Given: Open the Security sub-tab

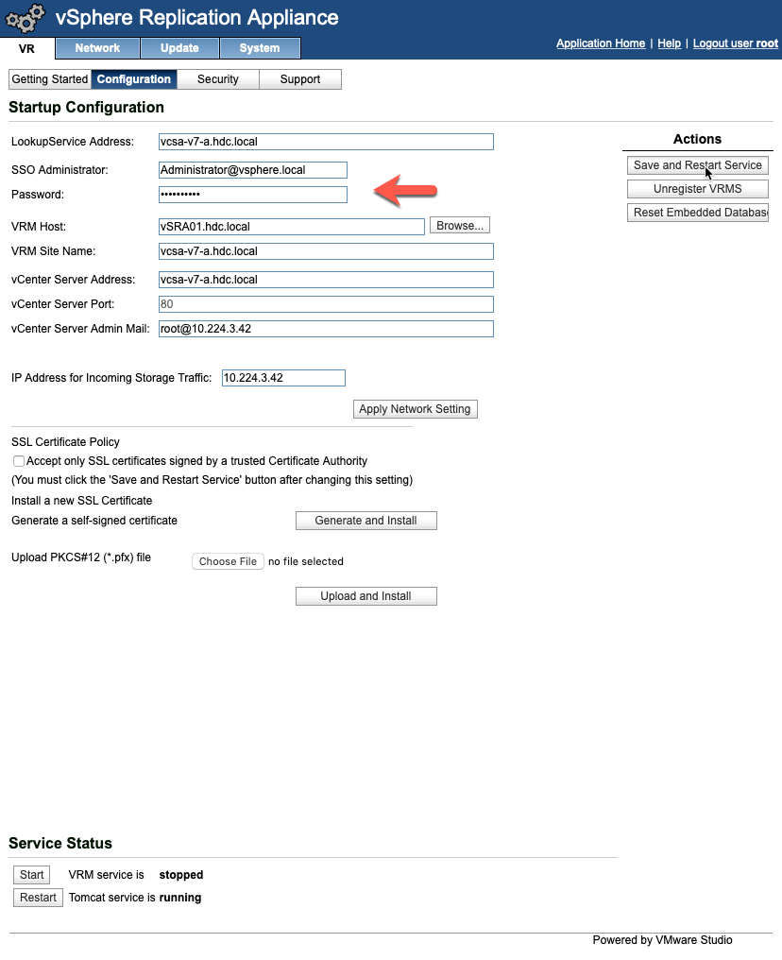Looking at the screenshot, I should pos(218,79).
